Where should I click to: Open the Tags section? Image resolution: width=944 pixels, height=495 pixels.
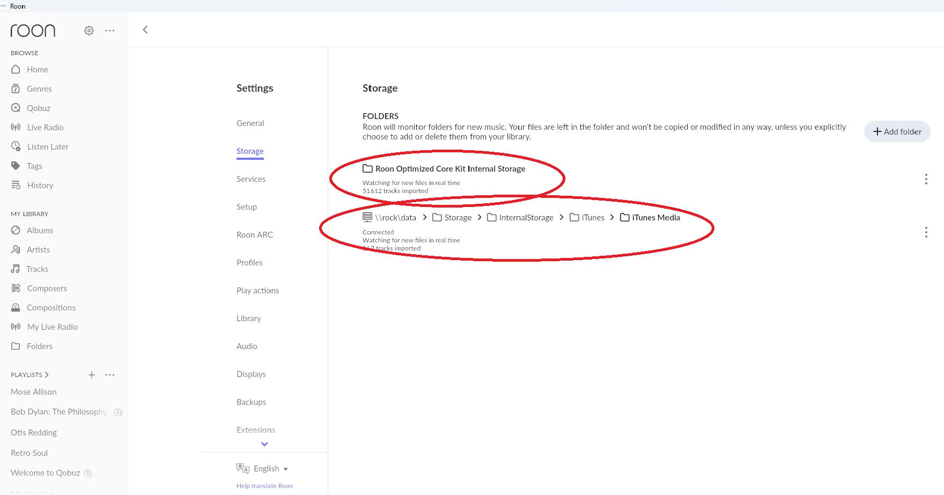[34, 166]
